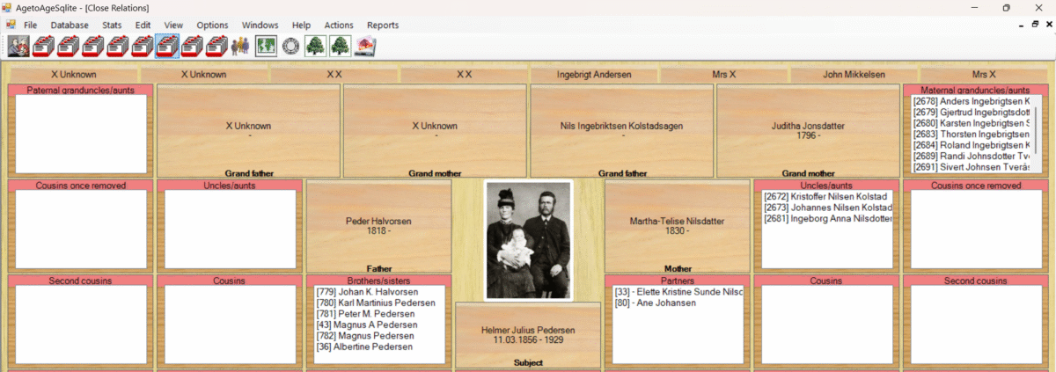Click the Partners list header
The height and width of the screenshot is (372, 1056).
tap(678, 281)
